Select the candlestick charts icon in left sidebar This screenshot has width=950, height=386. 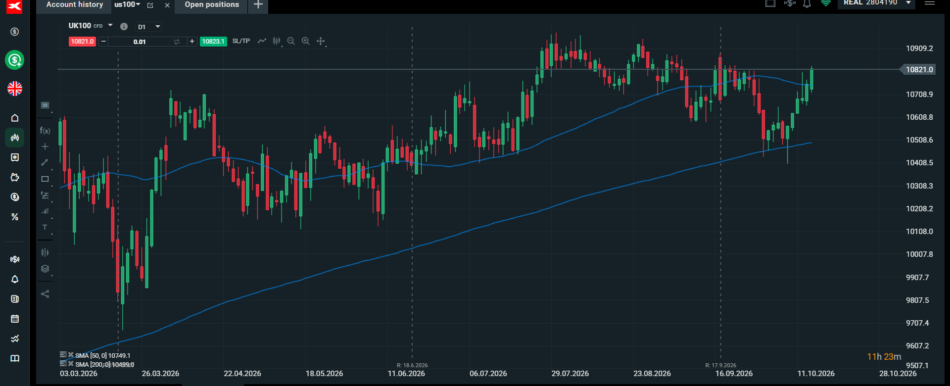pyautogui.click(x=15, y=138)
